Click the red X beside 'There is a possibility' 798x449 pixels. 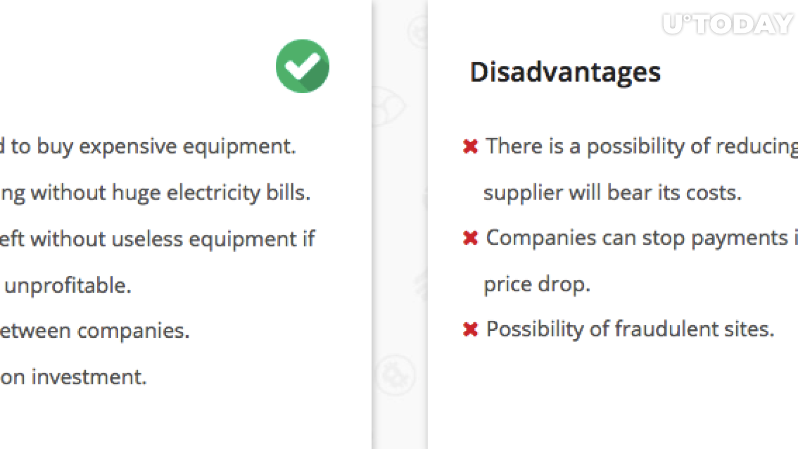coord(470,146)
